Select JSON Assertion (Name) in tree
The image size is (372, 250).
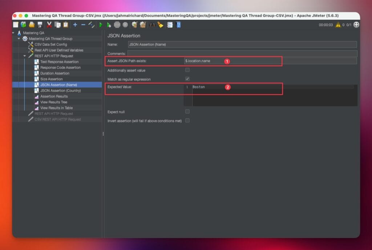click(58, 85)
